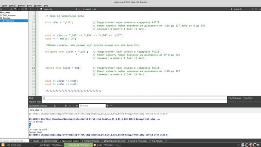
Task: Select main.cpp in the project tree
Action: coord(9,21)
